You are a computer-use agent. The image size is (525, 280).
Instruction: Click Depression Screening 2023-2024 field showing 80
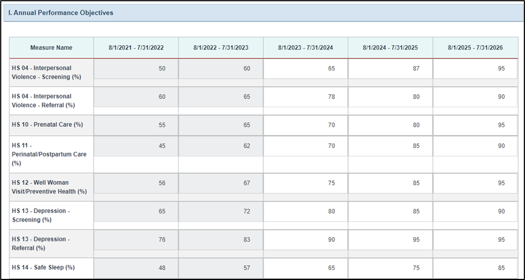point(305,212)
